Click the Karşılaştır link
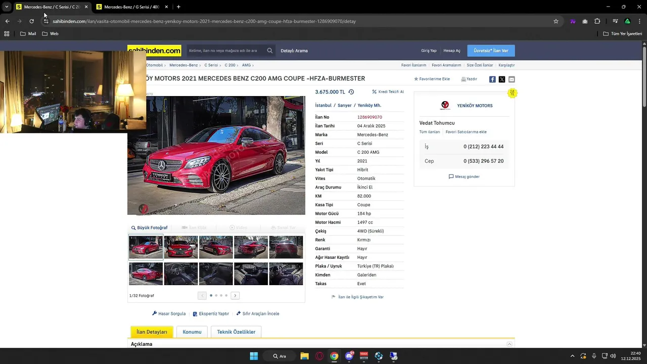Viewport: 647px width, 364px height. point(506,65)
